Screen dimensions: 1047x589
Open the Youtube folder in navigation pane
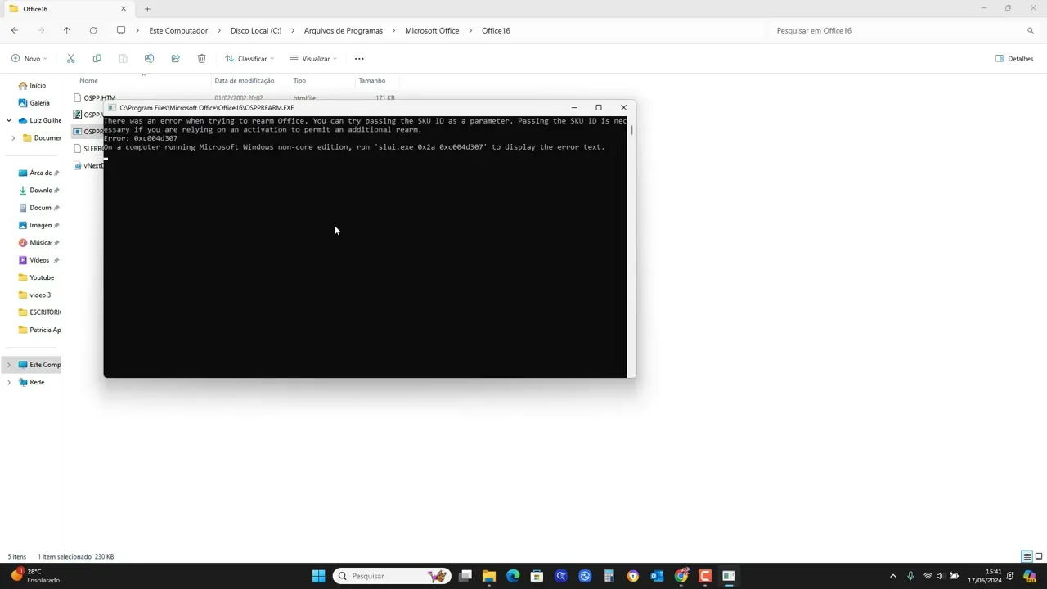coord(36,278)
